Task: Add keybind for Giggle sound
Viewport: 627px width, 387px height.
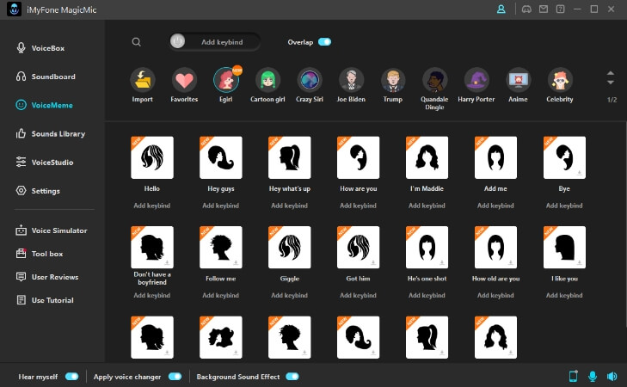Action: 290,296
